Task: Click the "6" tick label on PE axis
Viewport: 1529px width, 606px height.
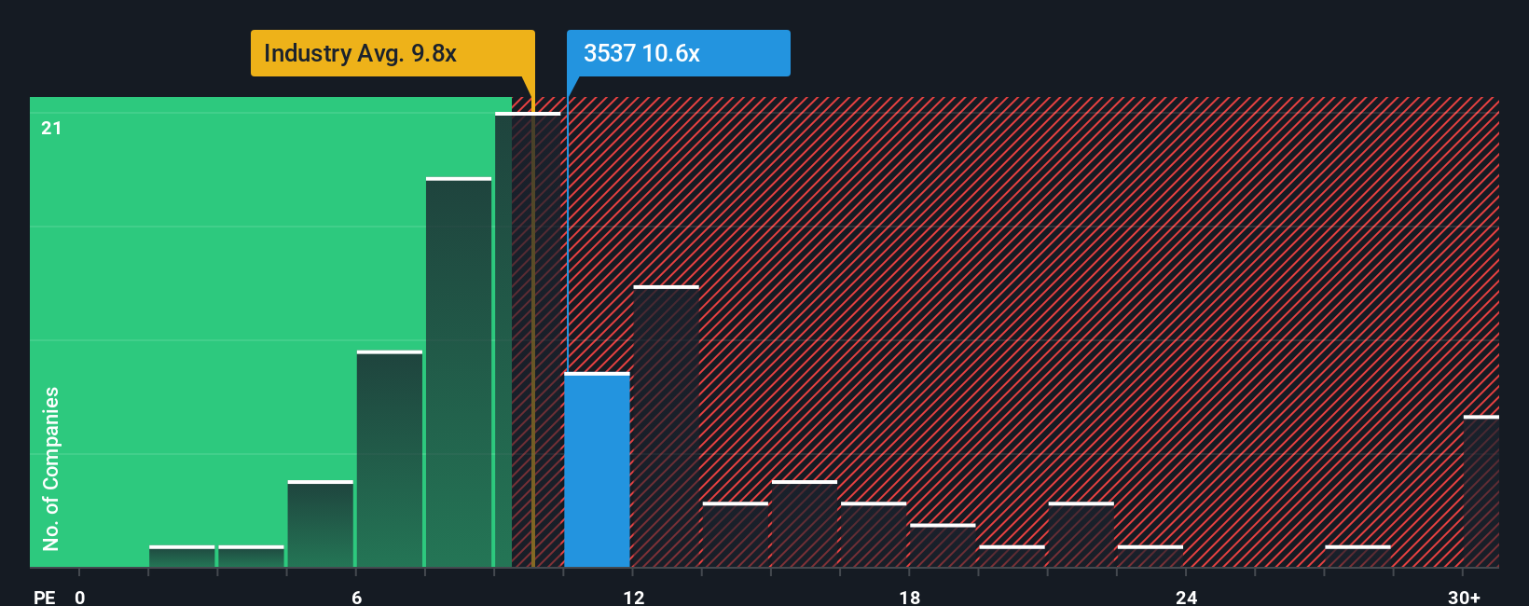Action: tap(357, 597)
